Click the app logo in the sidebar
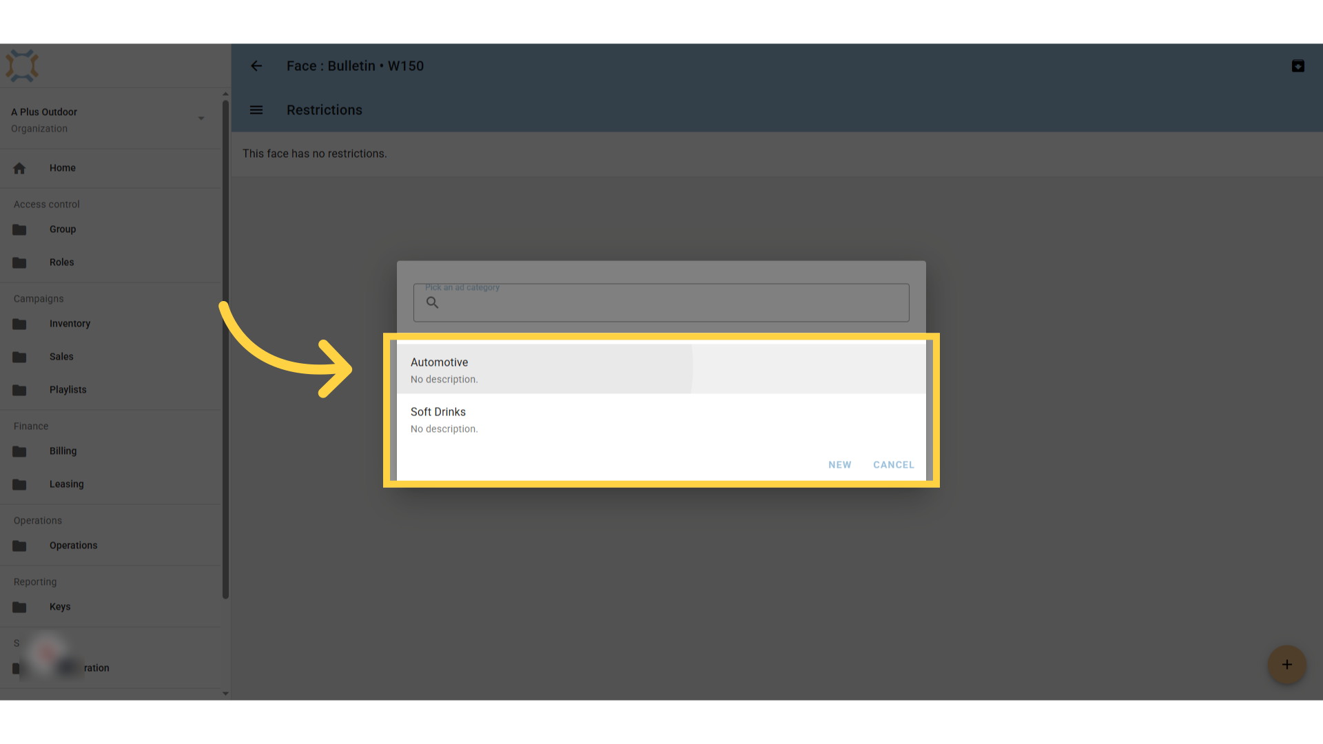This screenshot has height=744, width=1323. [22, 66]
